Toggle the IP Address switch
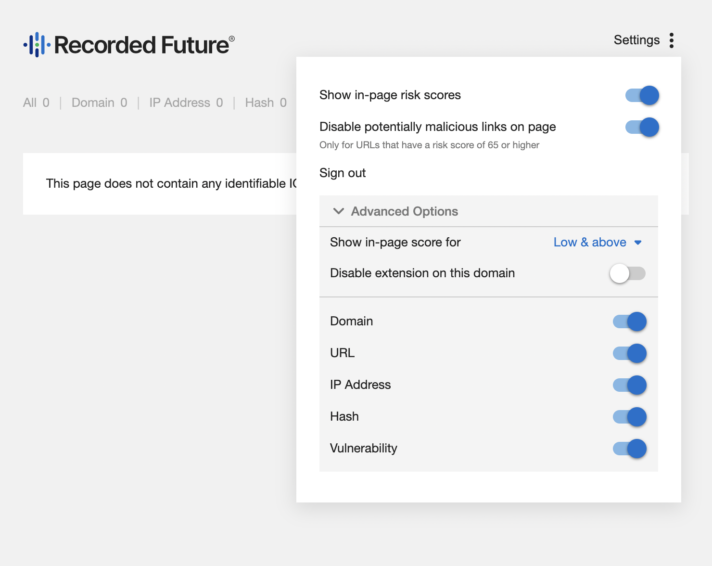712x566 pixels. 630,385
